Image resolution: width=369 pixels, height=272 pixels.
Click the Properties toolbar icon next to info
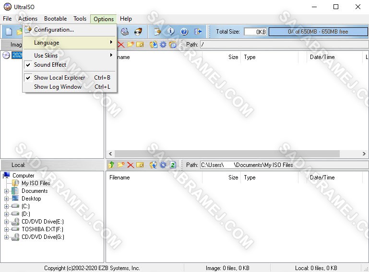[158, 32]
